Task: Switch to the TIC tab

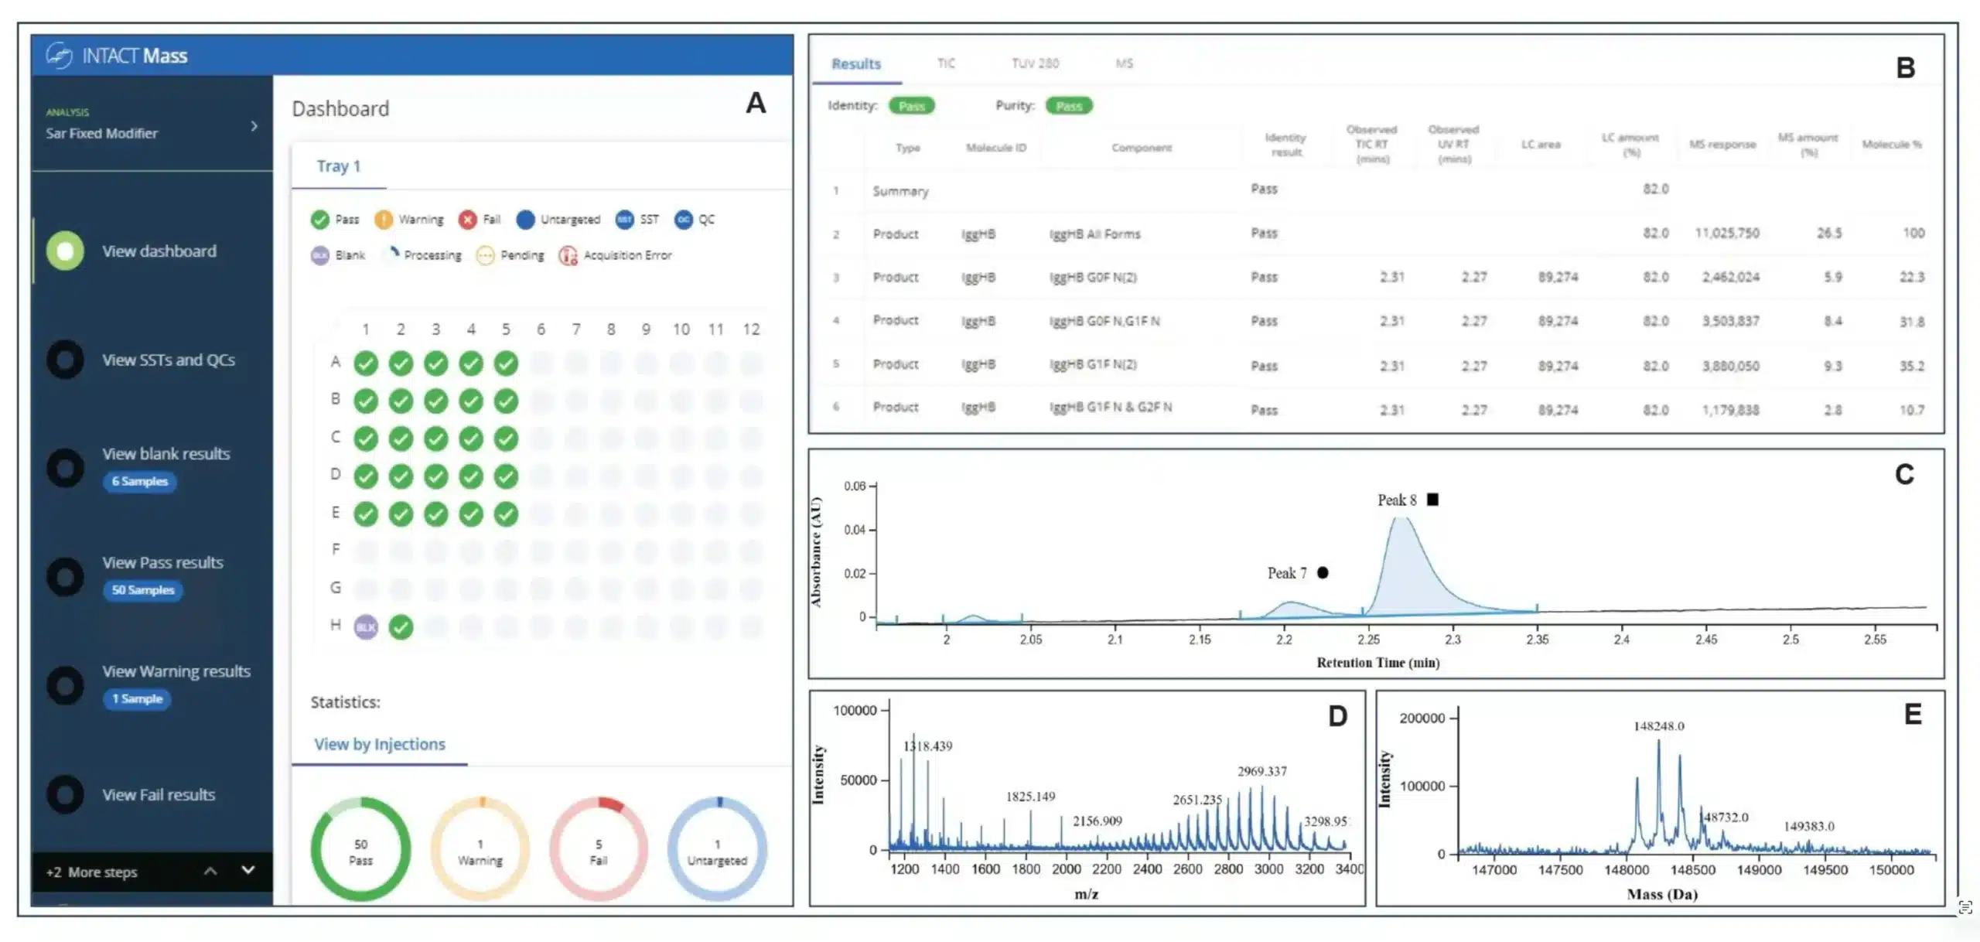Action: [946, 63]
